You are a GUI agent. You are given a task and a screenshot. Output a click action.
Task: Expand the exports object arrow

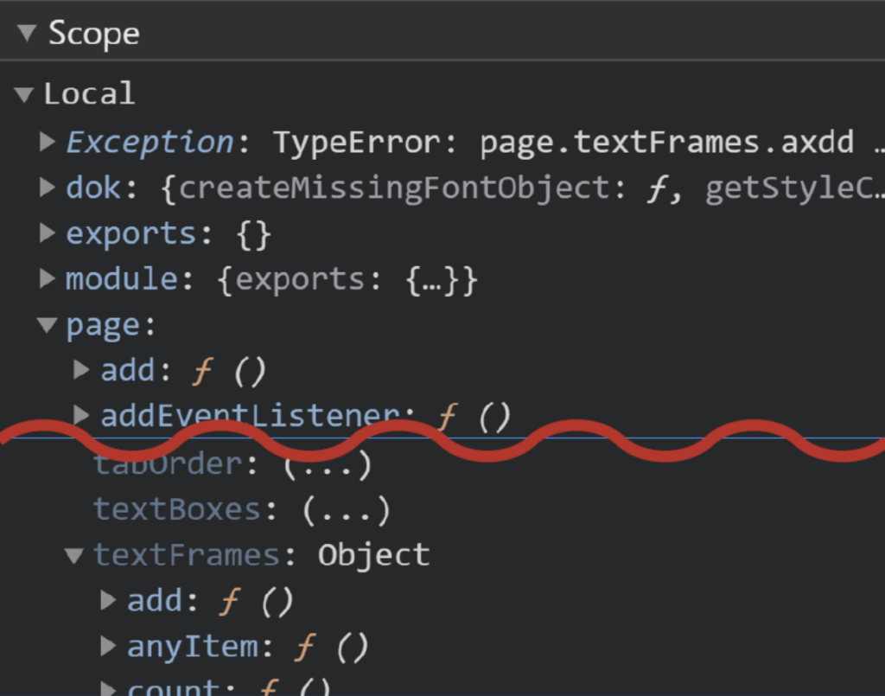coord(48,233)
